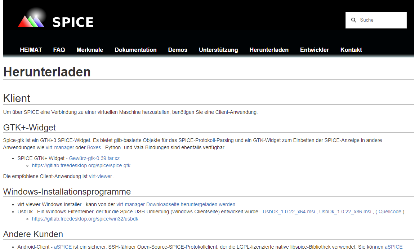Download UsbDk_1.0.22_x86.msi

345,212
